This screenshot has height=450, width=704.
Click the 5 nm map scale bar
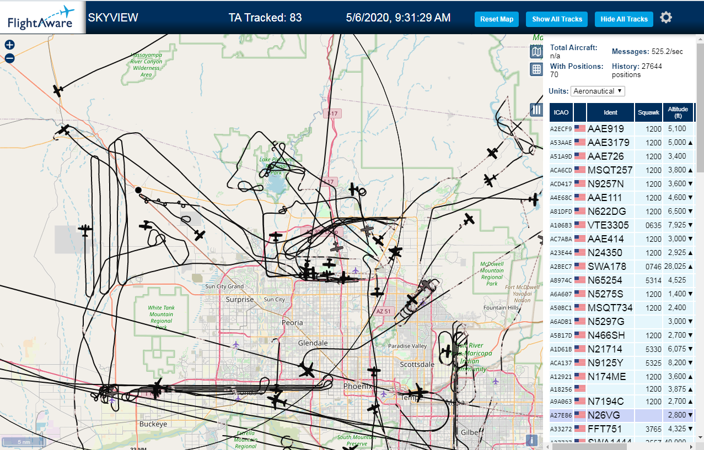pos(24,442)
